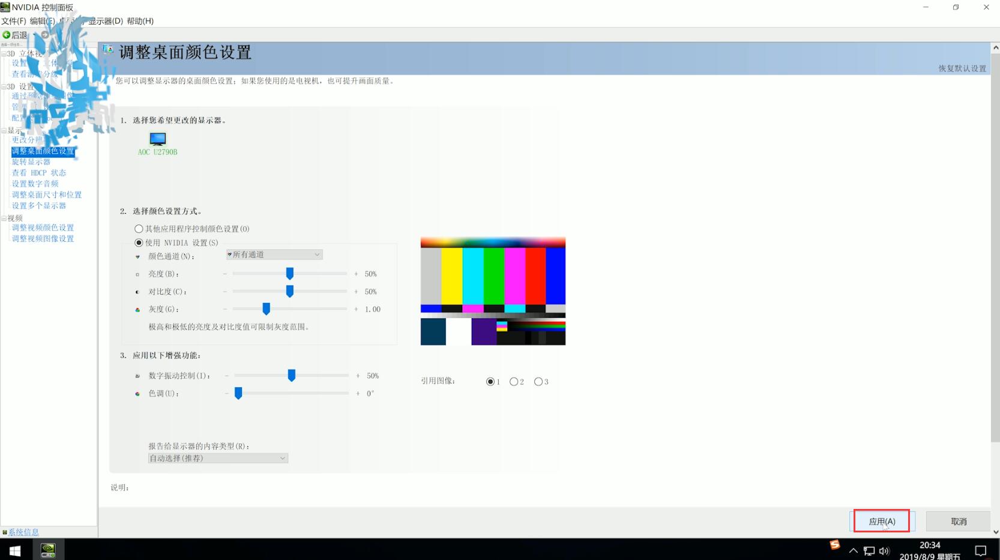
Task: Open the 显示器(D) menu
Action: (106, 21)
